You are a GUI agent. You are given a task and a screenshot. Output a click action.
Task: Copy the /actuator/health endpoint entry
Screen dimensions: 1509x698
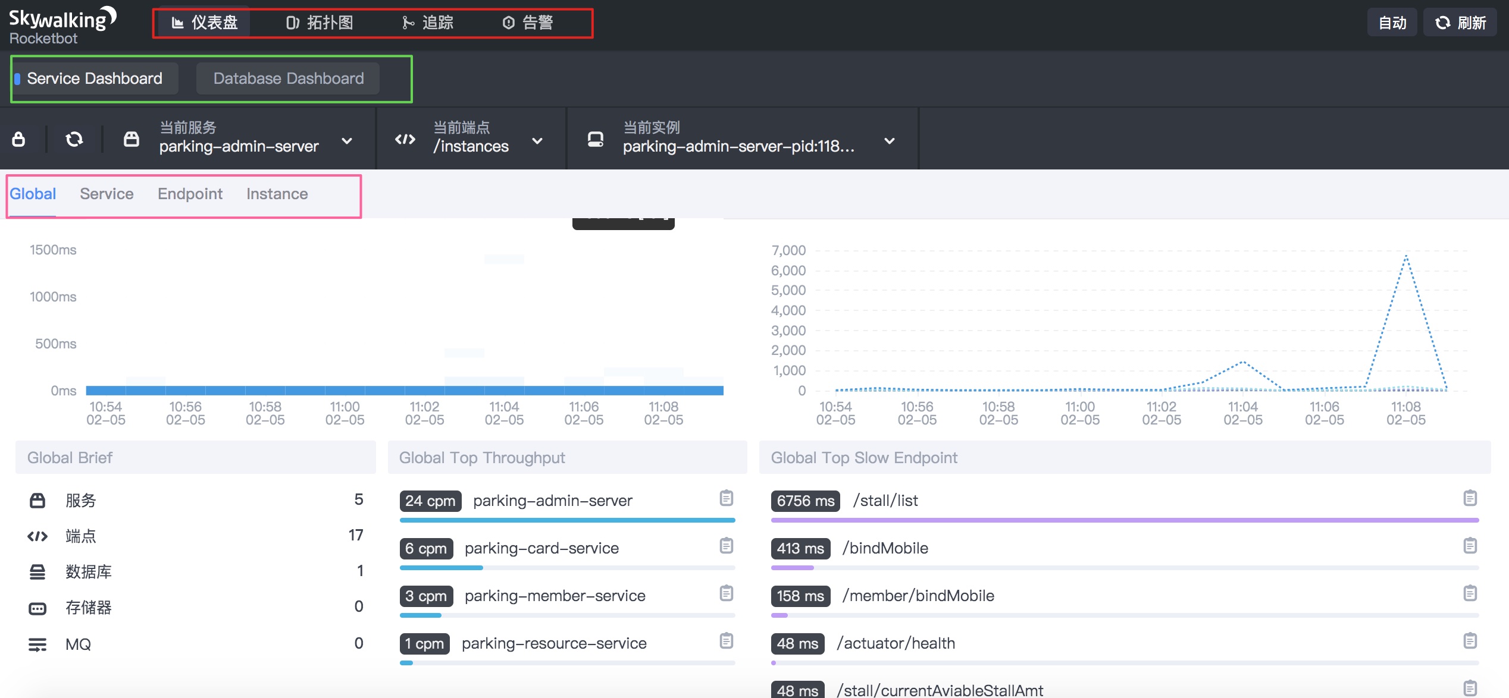tap(1470, 641)
